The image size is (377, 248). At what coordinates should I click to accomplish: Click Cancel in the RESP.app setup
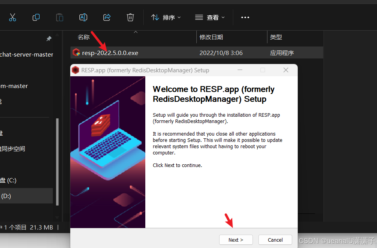point(275,240)
